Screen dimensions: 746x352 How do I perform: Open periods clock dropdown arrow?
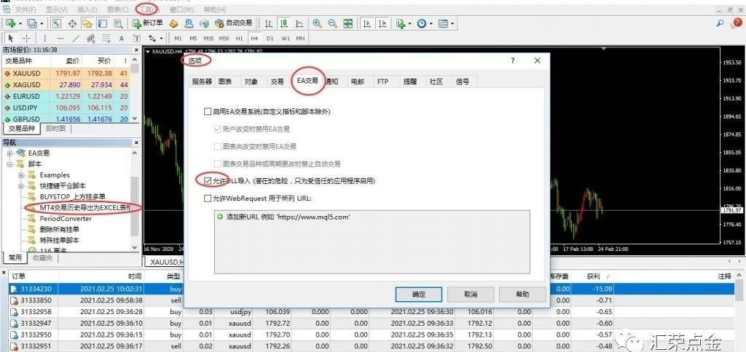431,23
